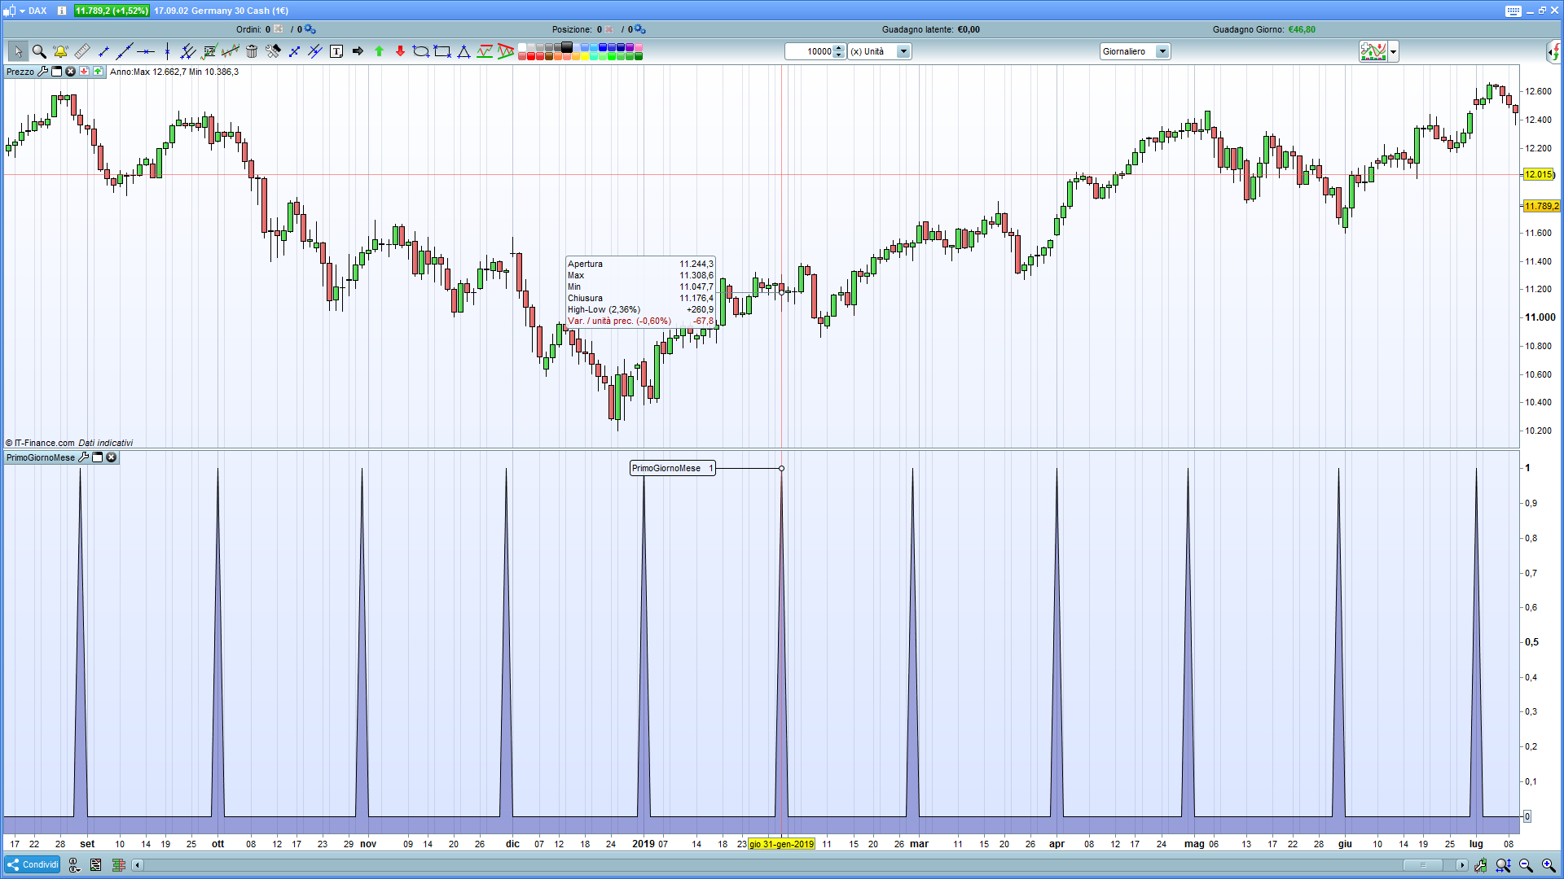Select the triangle drawing tool
This screenshot has height=879, width=1564.
pos(463,51)
